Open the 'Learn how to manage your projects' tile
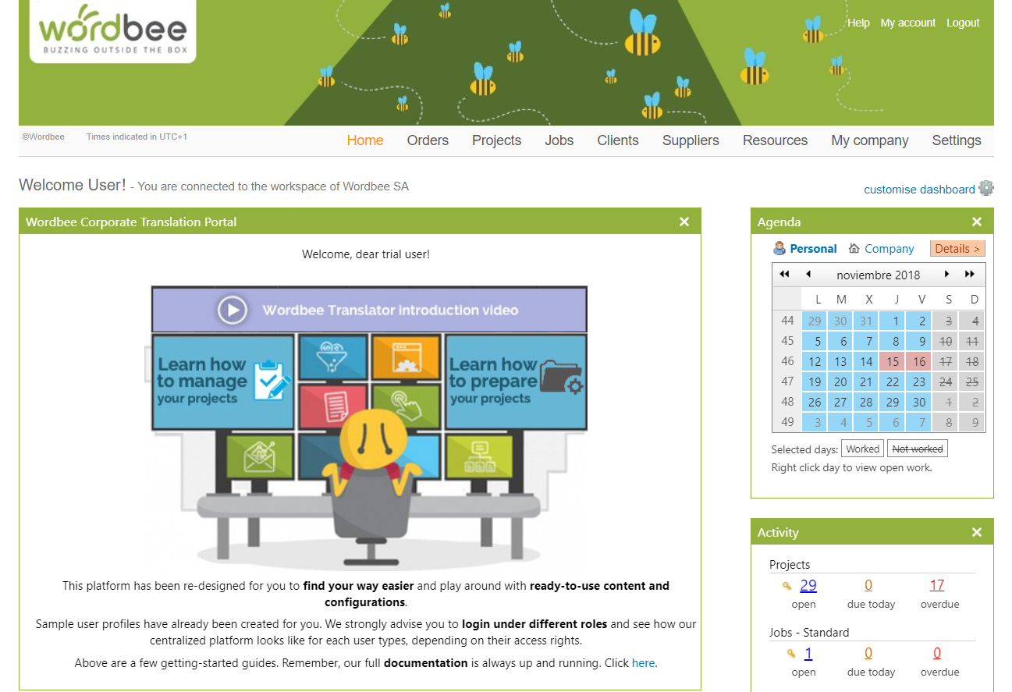The height and width of the screenshot is (692, 1012). click(223, 381)
